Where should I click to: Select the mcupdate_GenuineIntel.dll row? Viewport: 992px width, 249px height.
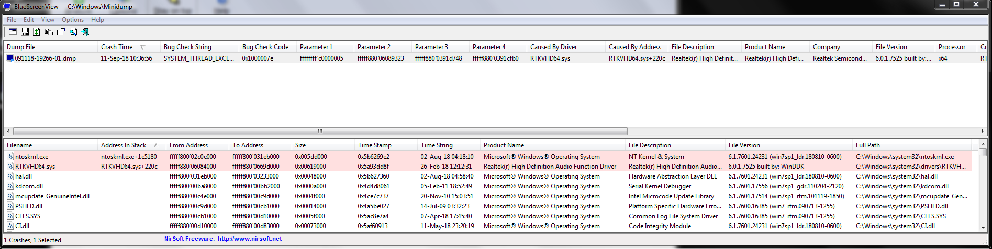pos(488,196)
